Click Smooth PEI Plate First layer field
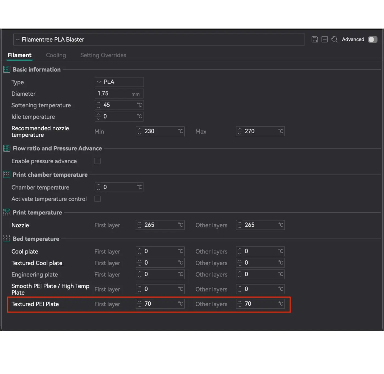The image size is (384, 374). [160, 289]
